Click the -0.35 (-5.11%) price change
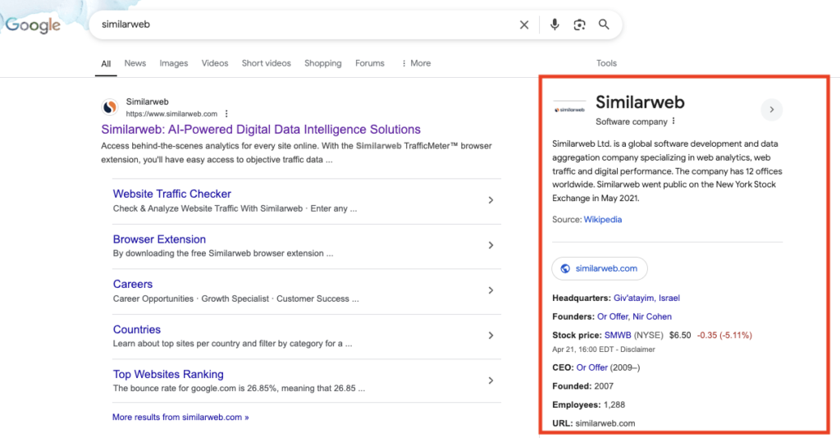 724,335
